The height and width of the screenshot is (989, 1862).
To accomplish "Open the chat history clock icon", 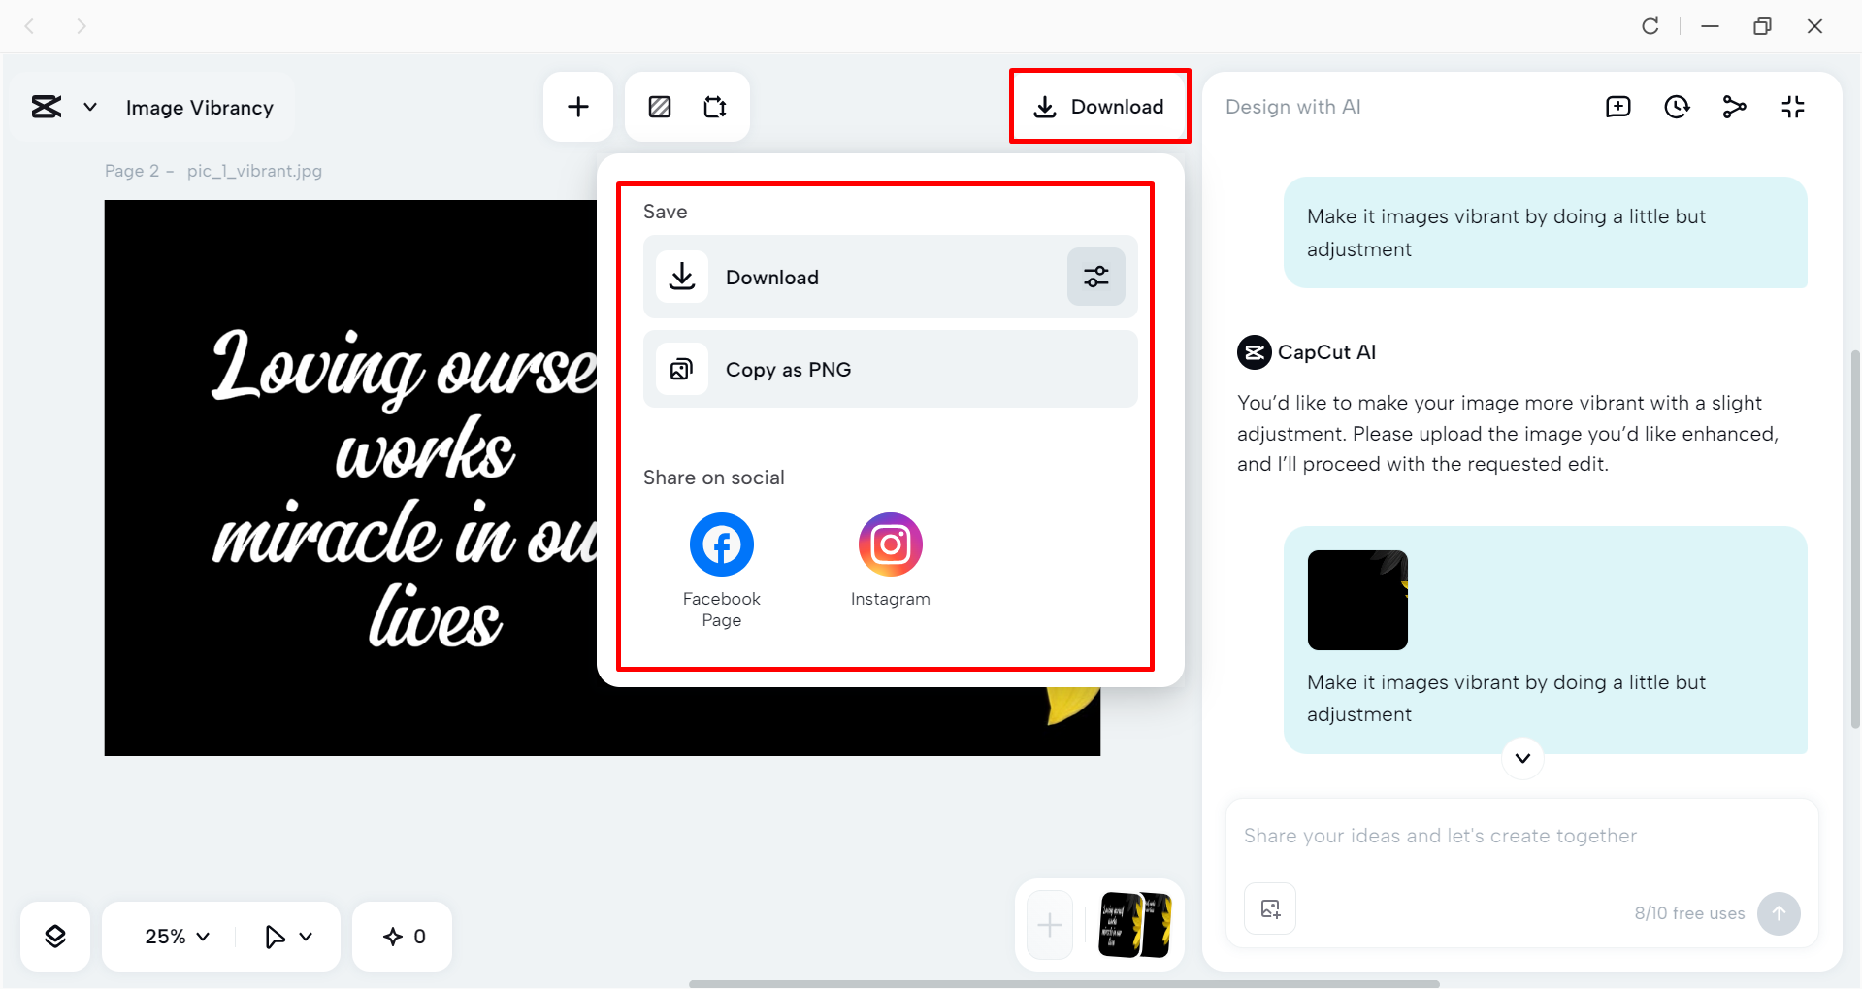I will coord(1677,107).
